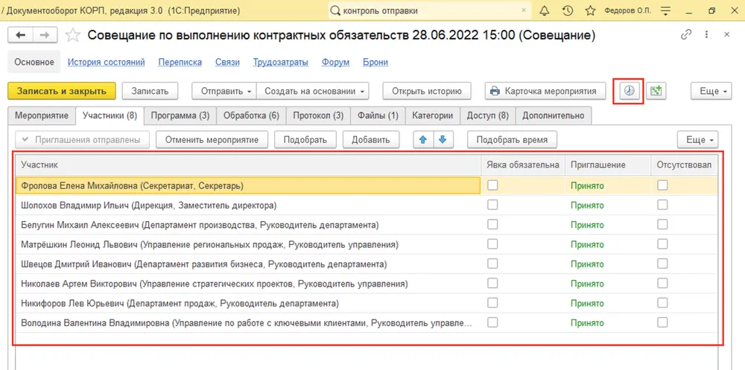Viewport: 745px width, 370px height.
Task: Open the form's three-dot menu
Action: coord(707,35)
